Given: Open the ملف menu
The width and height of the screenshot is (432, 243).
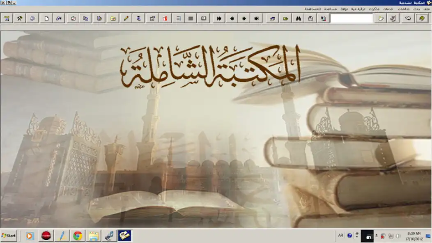Looking at the screenshot, I should click(x=427, y=8).
